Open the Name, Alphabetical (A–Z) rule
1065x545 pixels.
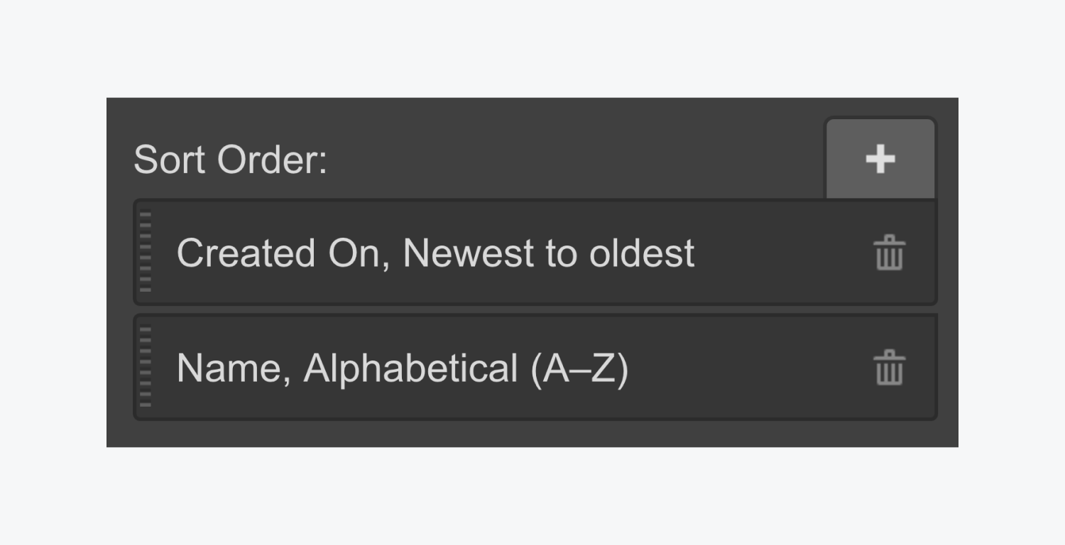402,368
